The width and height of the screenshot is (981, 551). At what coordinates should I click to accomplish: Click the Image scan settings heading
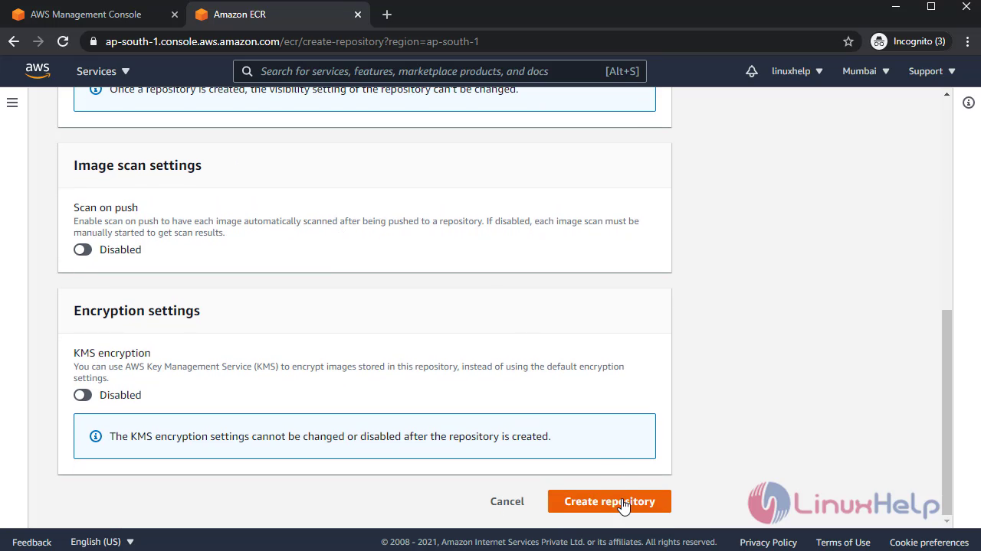coord(137,165)
